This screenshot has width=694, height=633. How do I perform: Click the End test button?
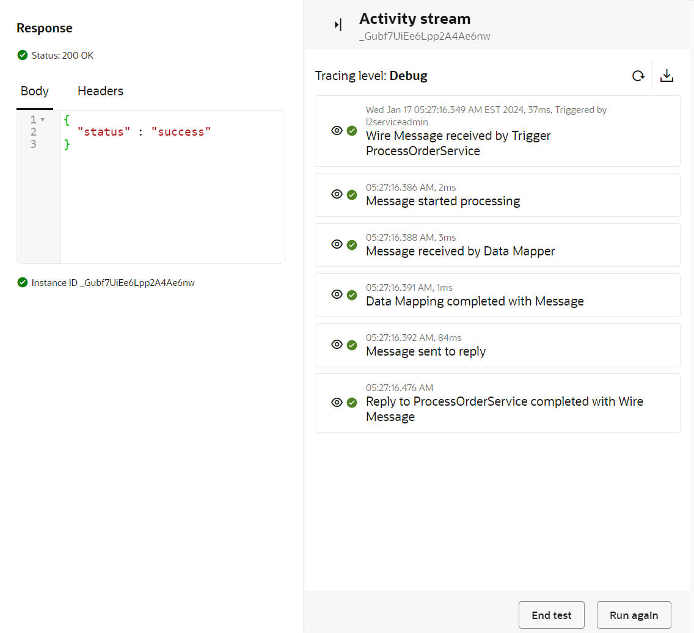[551, 615]
